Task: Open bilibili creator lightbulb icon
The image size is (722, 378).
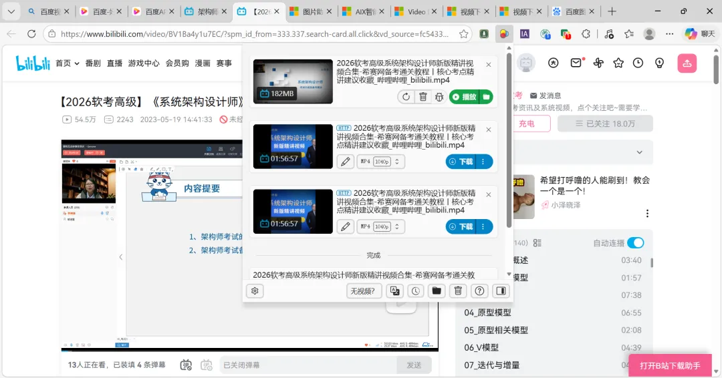Action: pyautogui.click(x=659, y=63)
